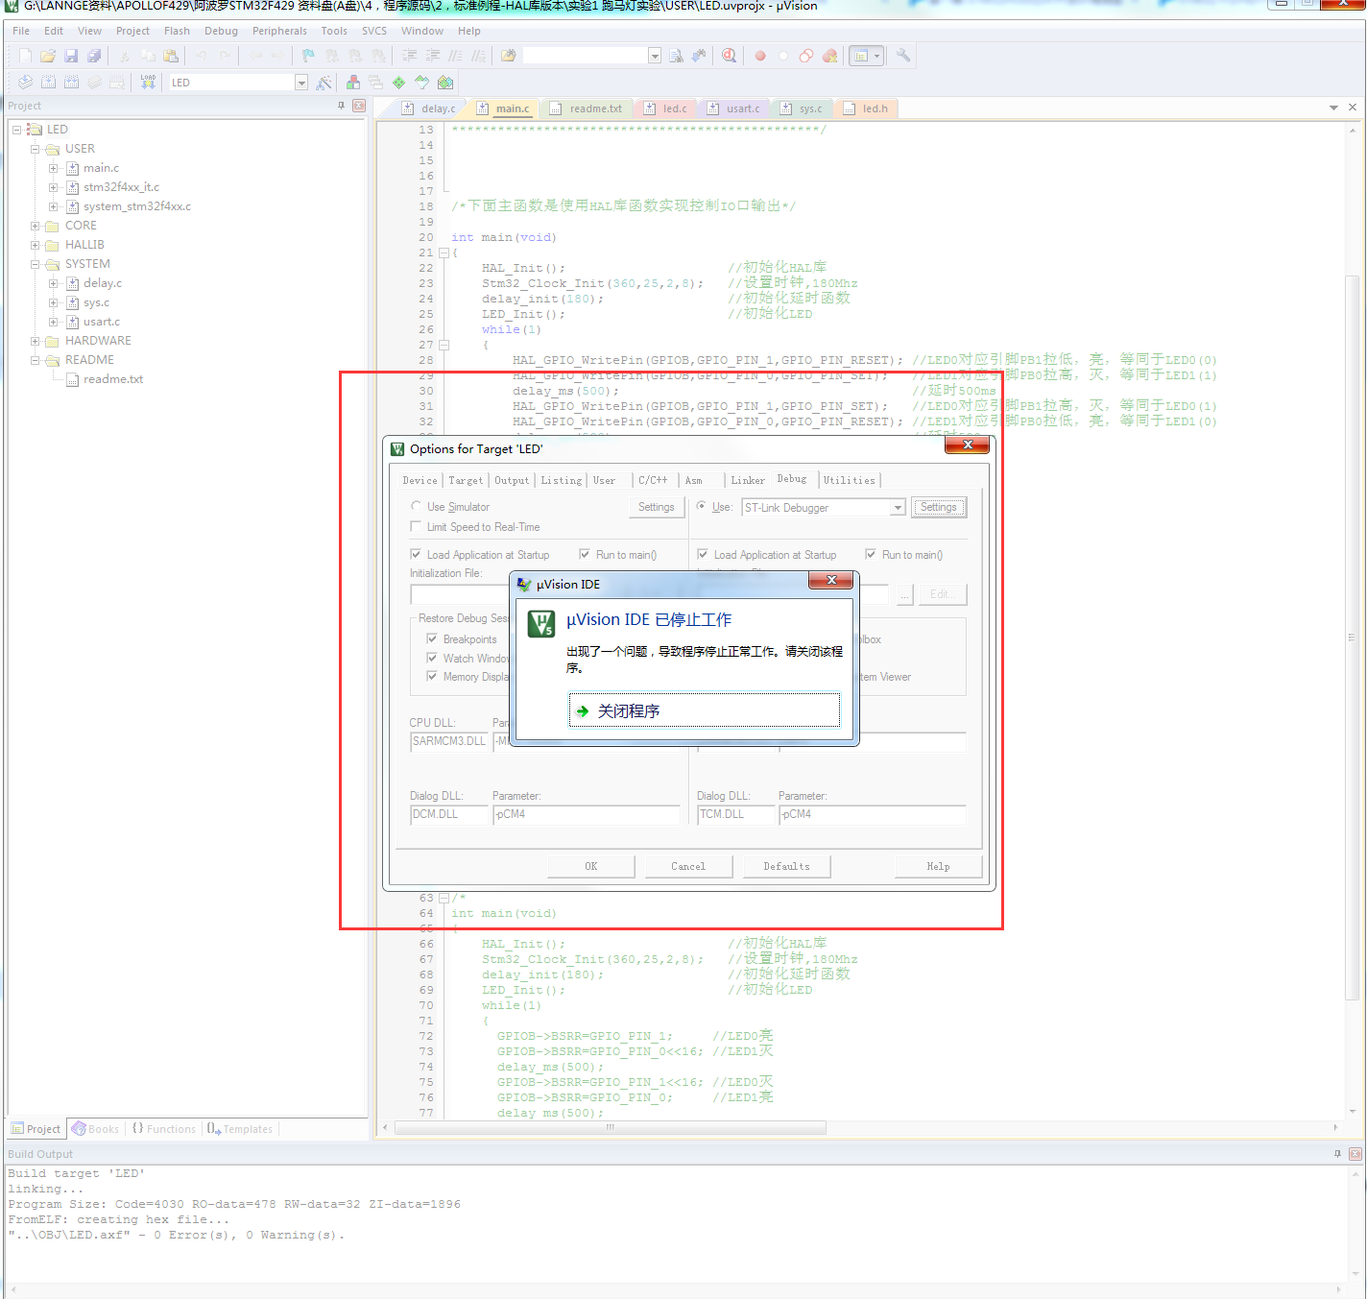Screen dimensions: 1367x1299
Task: Click the Rebuild all target files icon
Action: click(71, 83)
